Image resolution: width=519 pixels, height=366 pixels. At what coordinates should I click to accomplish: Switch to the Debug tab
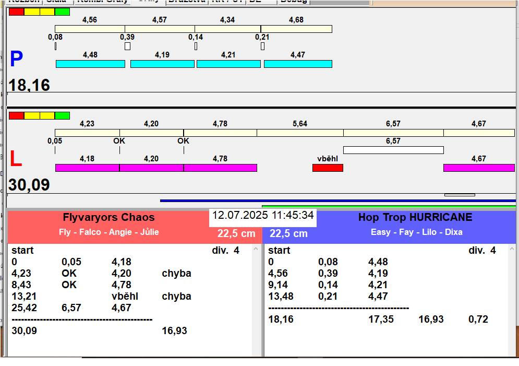294,2
